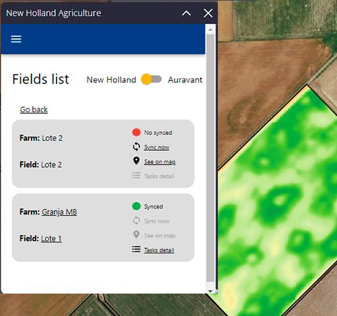Collapse the New Holland Agriculture panel
The image size is (337, 316).
click(x=186, y=13)
